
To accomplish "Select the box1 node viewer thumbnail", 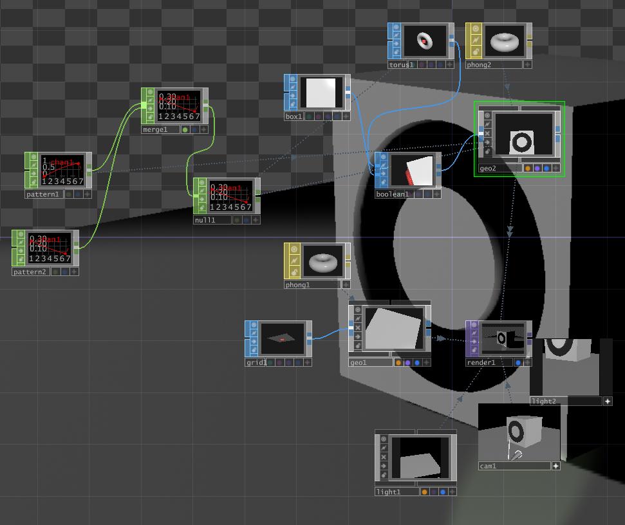I will (321, 93).
